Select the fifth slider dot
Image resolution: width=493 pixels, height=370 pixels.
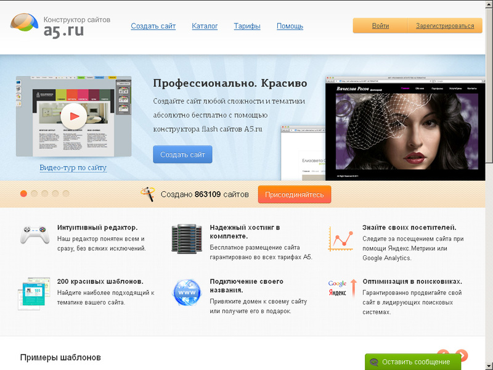coord(66,194)
